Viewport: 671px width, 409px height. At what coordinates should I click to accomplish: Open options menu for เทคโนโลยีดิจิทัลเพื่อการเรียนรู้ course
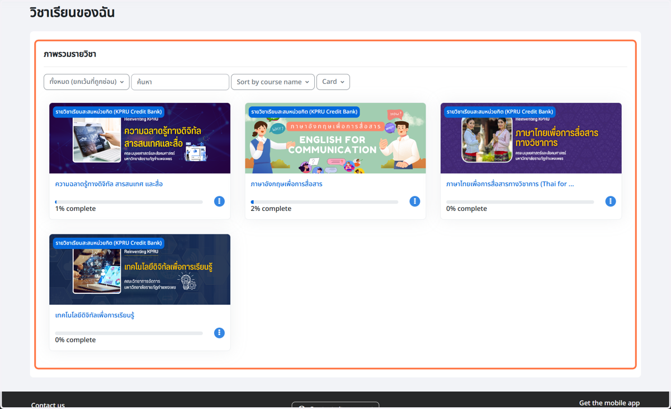[x=219, y=333]
